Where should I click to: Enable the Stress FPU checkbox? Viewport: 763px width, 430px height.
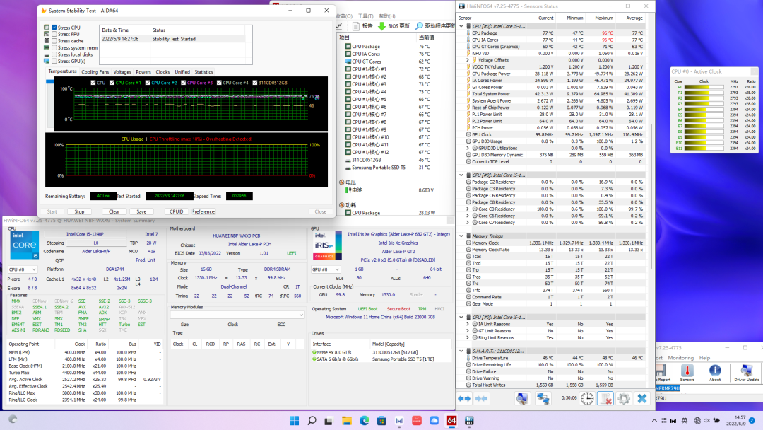tap(55, 34)
